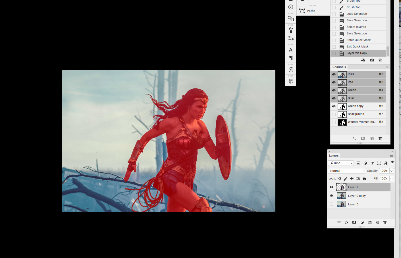Link layers chain icon
The width and height of the screenshot is (401, 258).
tap(339, 222)
